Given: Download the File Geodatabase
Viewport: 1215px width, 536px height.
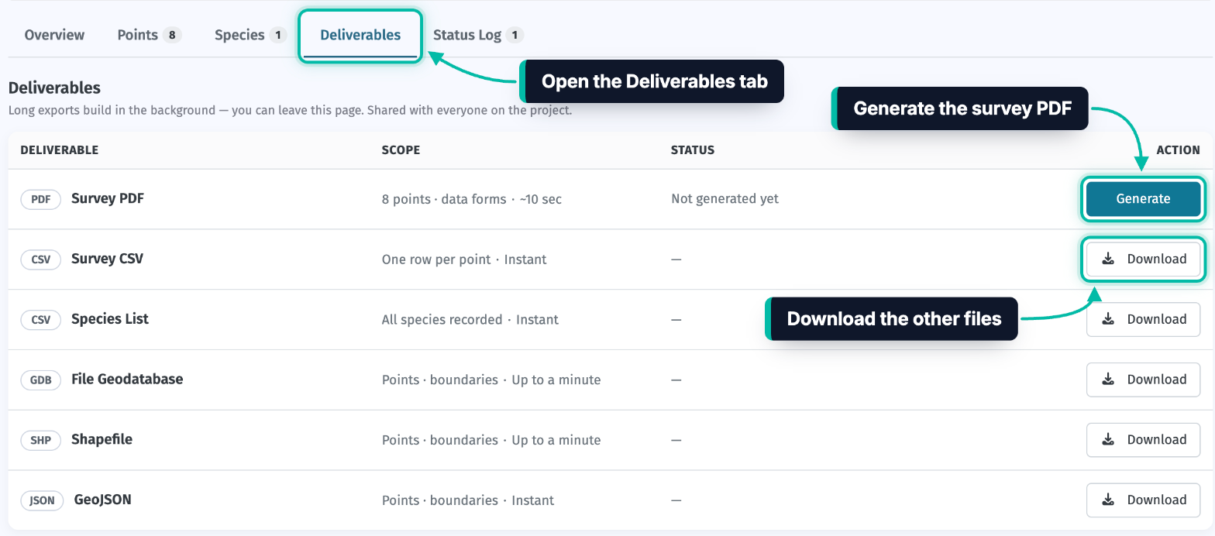Looking at the screenshot, I should [x=1143, y=380].
